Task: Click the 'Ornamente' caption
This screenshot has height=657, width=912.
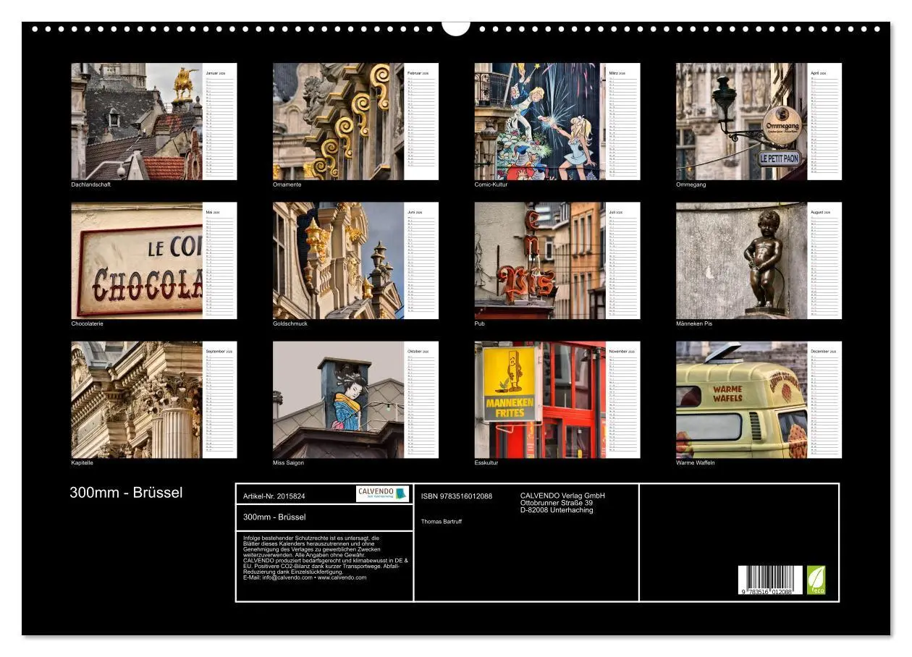Action: coord(287,185)
